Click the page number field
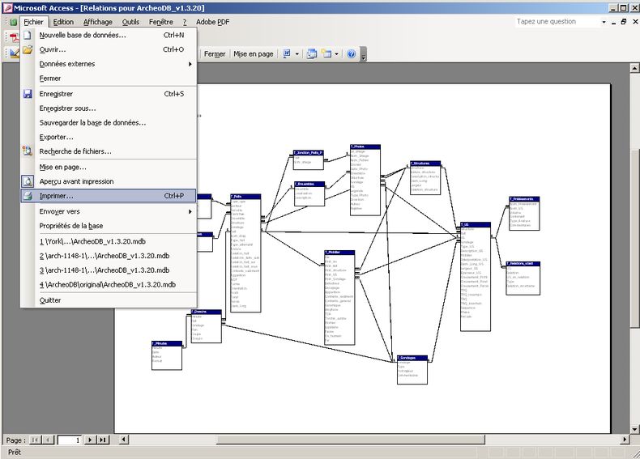This screenshot has height=459, width=640. tap(70, 440)
